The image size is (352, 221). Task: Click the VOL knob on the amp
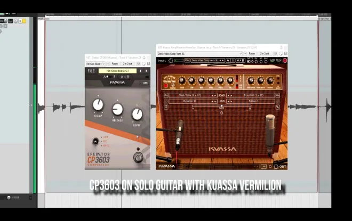230,80
